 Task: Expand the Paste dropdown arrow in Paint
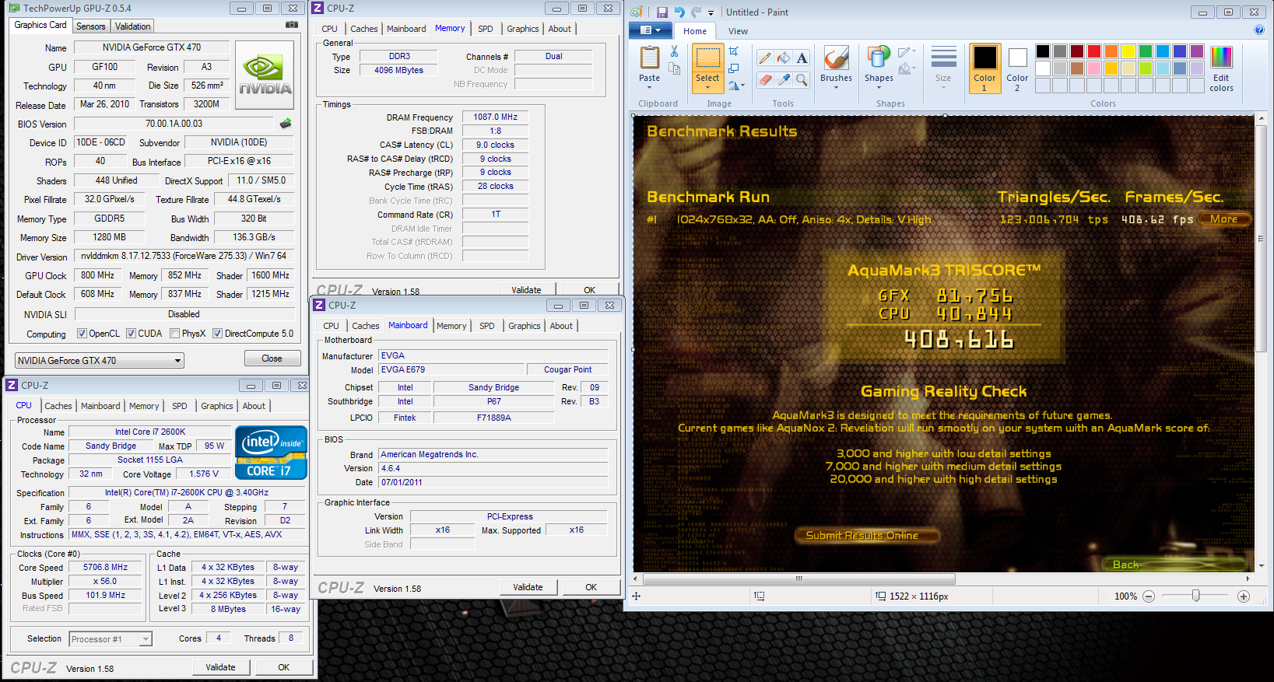coord(649,88)
